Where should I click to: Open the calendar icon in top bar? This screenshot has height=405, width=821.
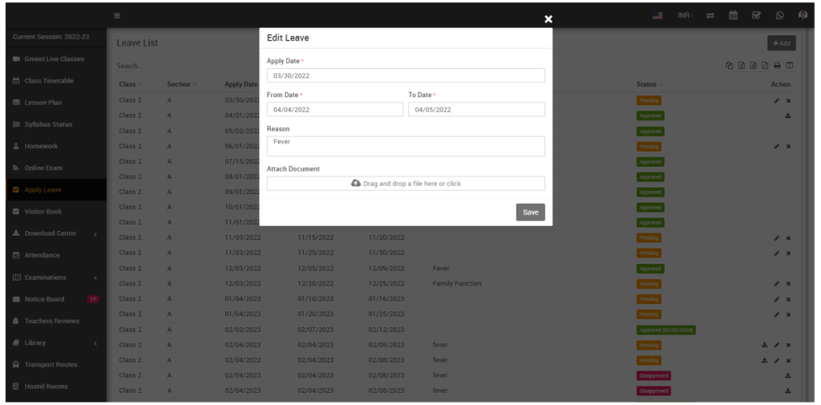point(733,15)
